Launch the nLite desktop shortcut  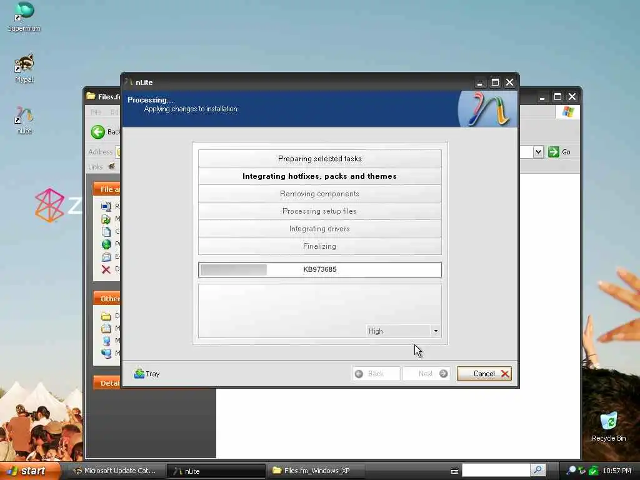coord(24,120)
